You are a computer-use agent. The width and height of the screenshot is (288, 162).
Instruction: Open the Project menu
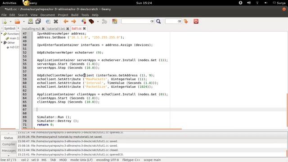(x=63, y=15)
